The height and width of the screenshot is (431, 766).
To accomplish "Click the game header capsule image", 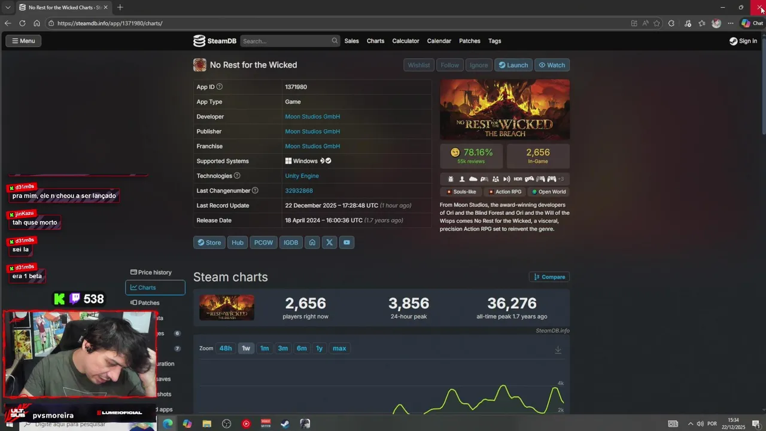I will coord(504,110).
